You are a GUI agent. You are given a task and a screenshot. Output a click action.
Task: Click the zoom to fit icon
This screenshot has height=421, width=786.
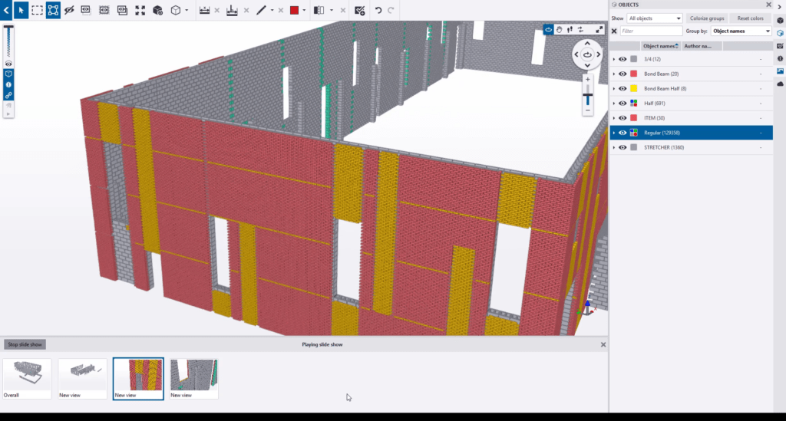coord(140,10)
